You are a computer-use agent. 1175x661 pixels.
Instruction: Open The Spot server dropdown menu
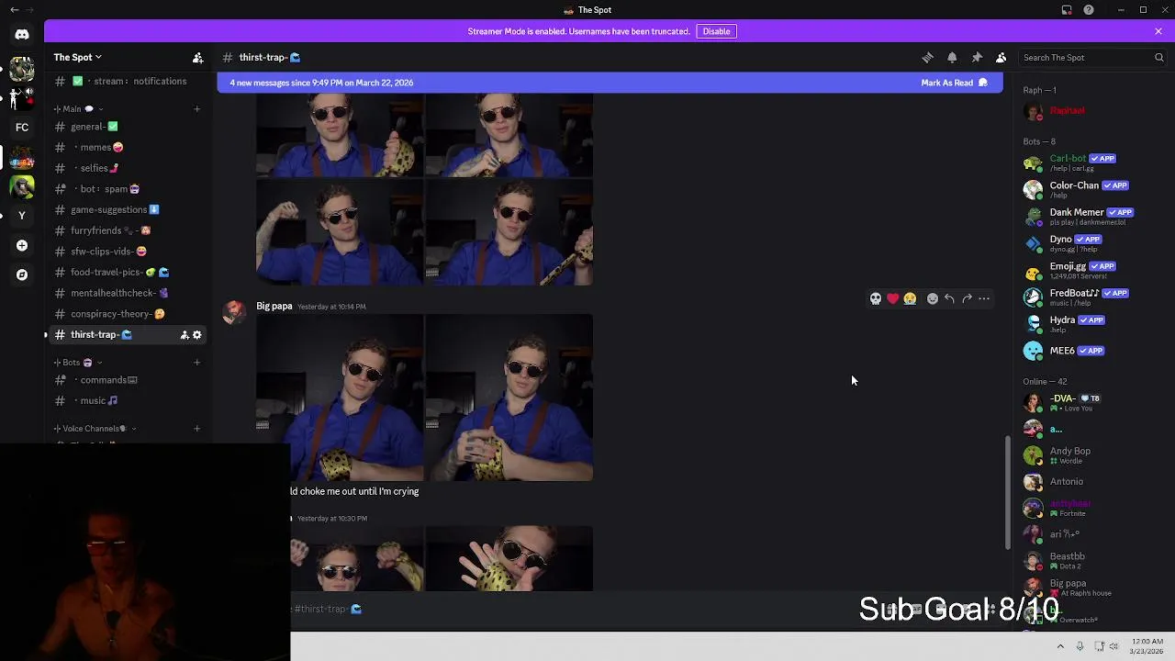click(77, 57)
